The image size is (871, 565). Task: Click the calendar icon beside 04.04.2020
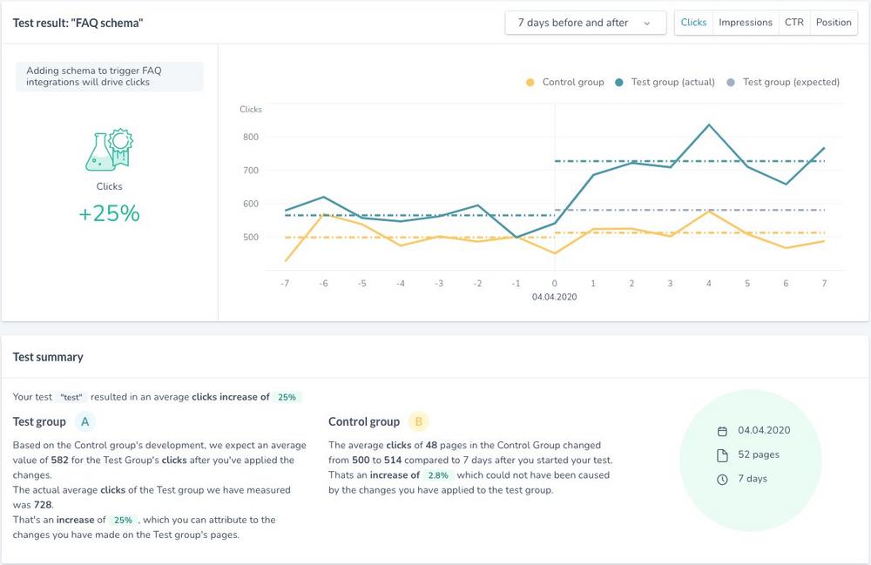click(721, 431)
